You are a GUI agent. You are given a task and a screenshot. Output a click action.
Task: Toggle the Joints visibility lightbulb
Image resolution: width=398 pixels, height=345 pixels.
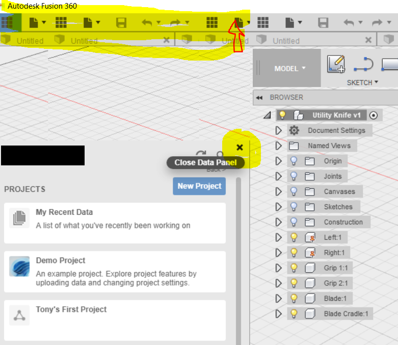[x=294, y=177]
